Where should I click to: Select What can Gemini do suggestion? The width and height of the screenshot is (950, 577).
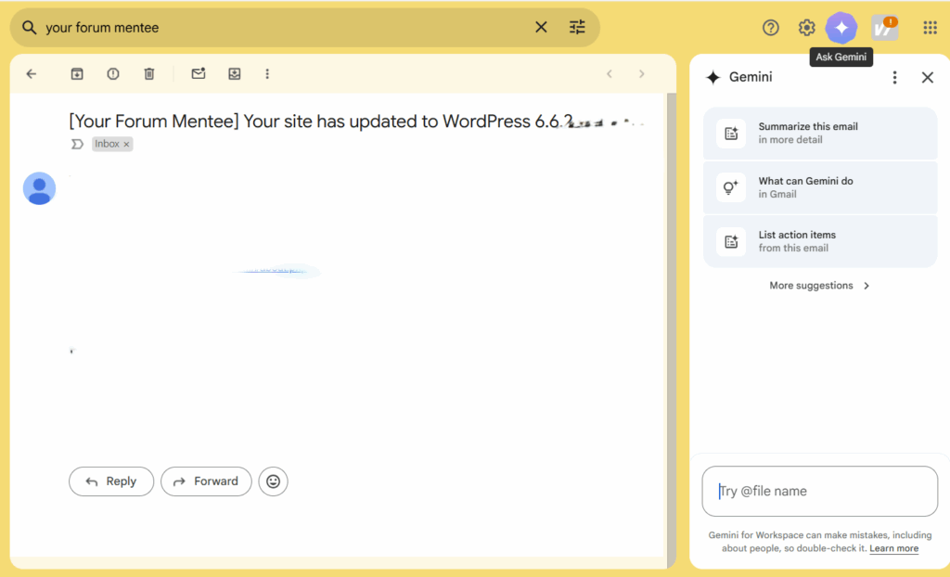tap(820, 187)
